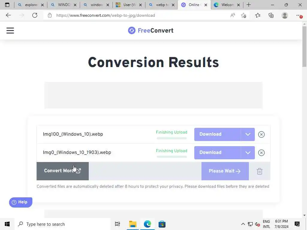This screenshot has height=230, width=307.
Task: Expand download options for Img0_(Windows_10_1903).webp
Action: [x=248, y=152]
